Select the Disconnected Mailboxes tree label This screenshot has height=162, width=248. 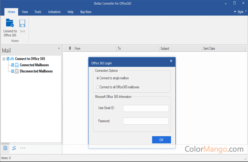(36, 71)
